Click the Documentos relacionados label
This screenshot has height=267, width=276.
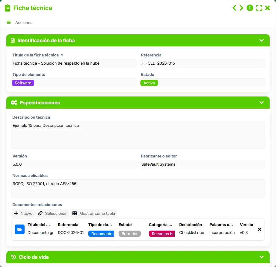pyautogui.click(x=37, y=205)
